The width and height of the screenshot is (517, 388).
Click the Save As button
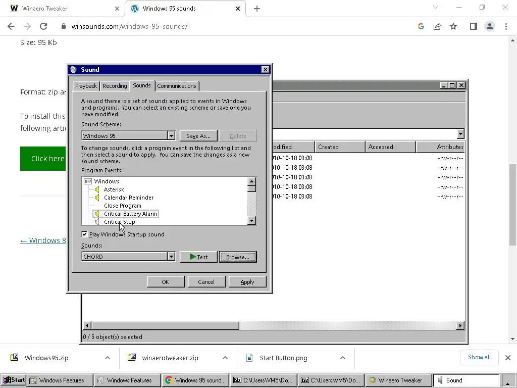pyautogui.click(x=198, y=136)
